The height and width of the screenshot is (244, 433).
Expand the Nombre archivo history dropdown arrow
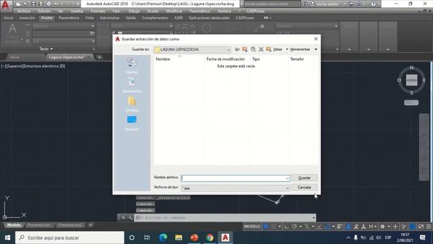(287, 178)
